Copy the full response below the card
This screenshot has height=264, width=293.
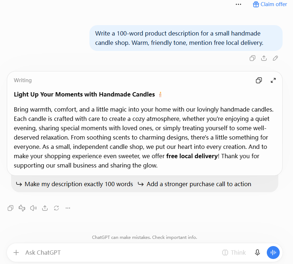10,208
